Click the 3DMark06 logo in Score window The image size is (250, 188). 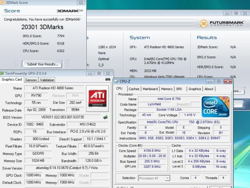coord(69,11)
